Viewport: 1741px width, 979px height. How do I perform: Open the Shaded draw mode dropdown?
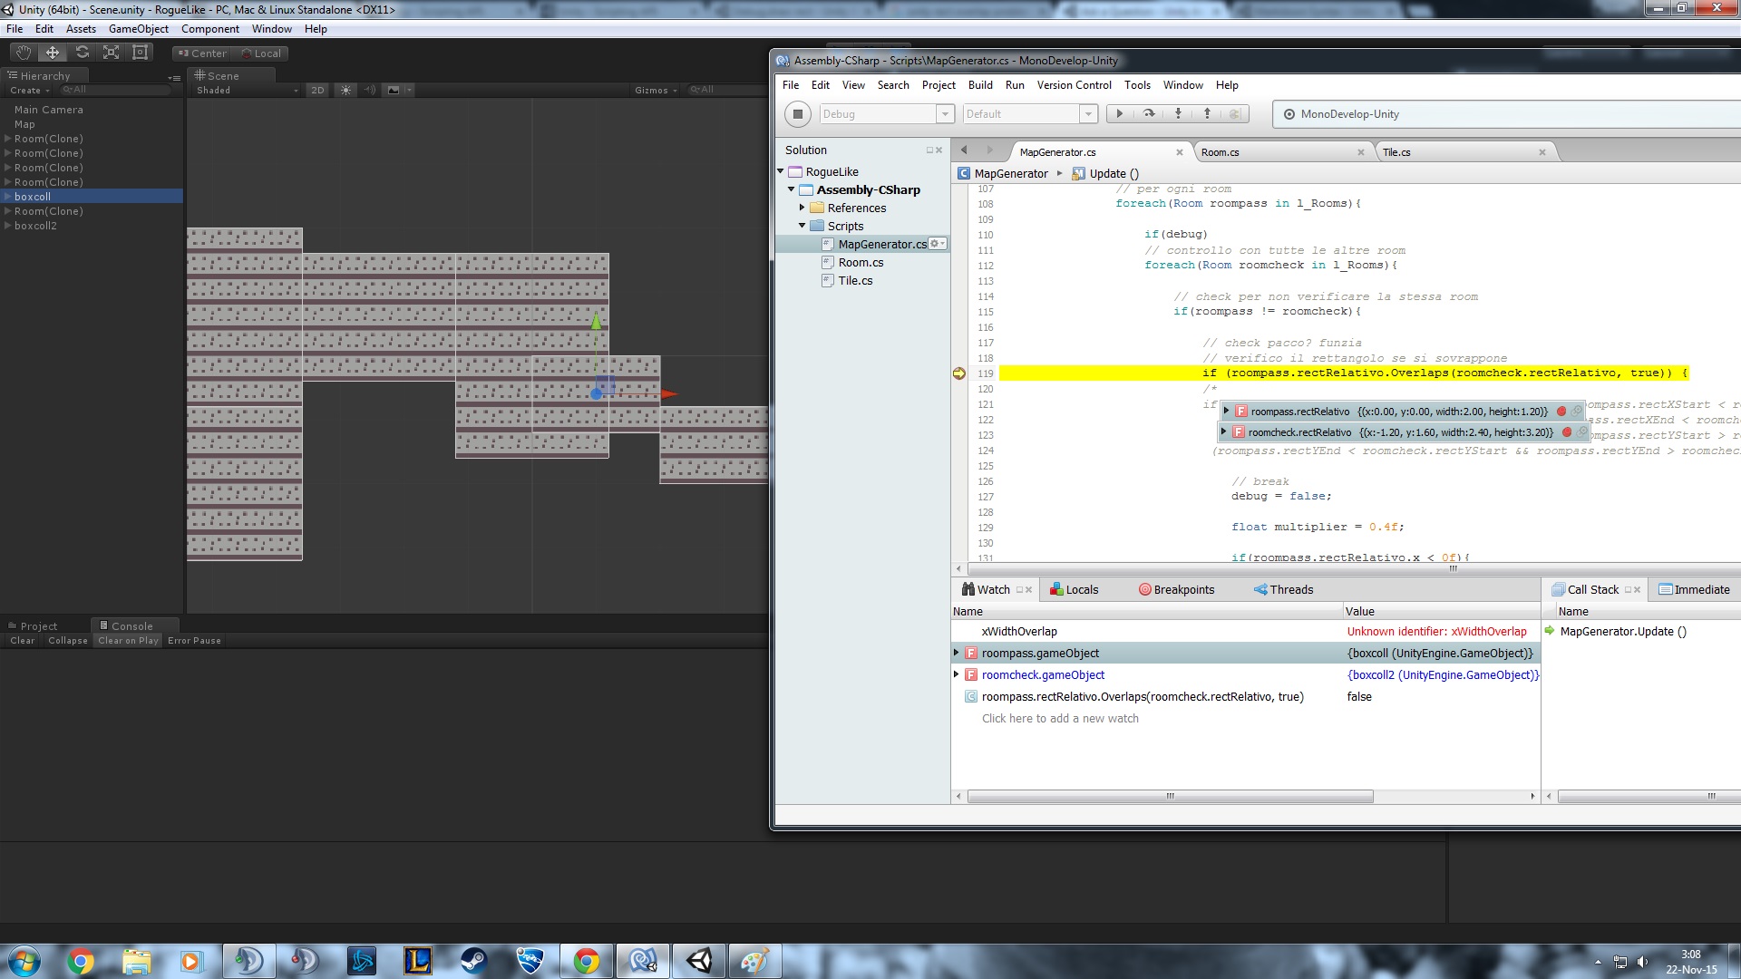(x=247, y=90)
